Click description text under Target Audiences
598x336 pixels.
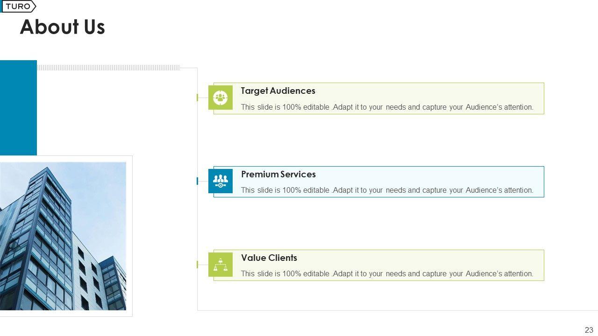[387, 107]
